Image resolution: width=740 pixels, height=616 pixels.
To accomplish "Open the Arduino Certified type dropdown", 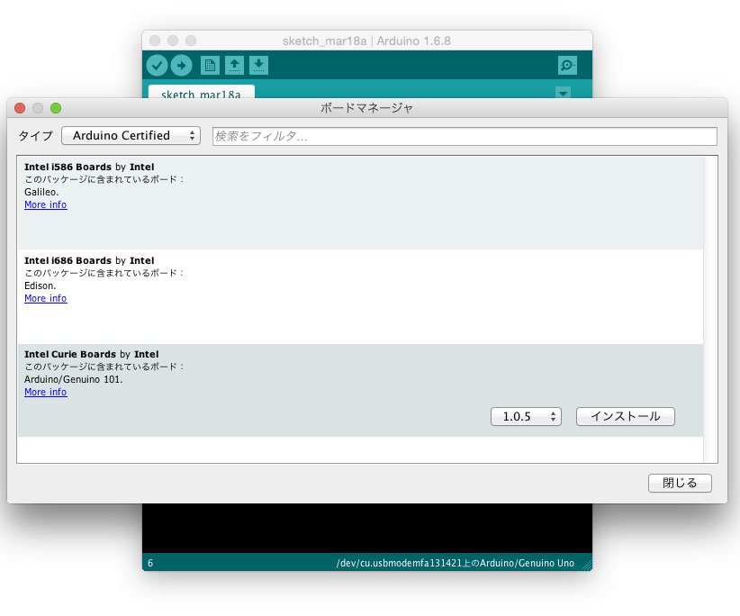I will pos(131,136).
